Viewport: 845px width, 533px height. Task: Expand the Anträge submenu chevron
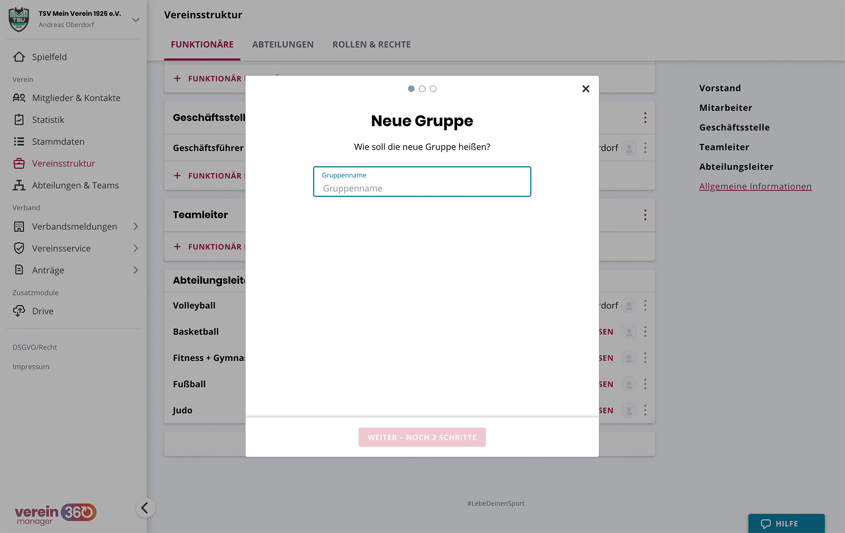click(136, 270)
